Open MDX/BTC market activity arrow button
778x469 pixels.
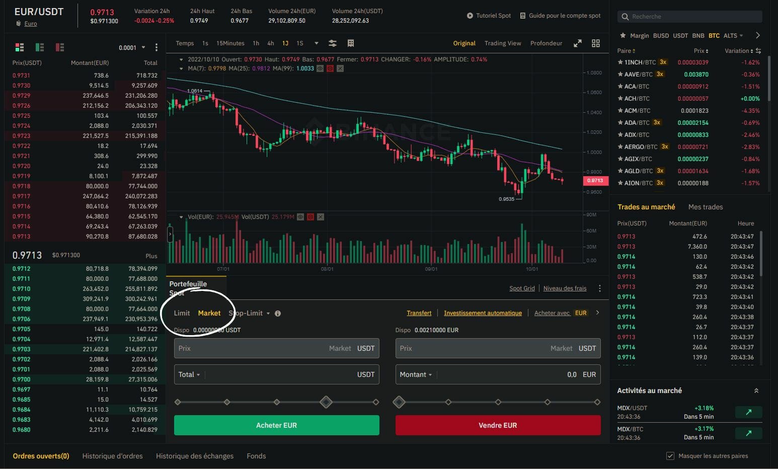click(x=748, y=433)
